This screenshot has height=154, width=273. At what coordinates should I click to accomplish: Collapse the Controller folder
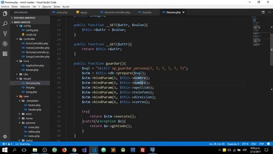(29, 39)
